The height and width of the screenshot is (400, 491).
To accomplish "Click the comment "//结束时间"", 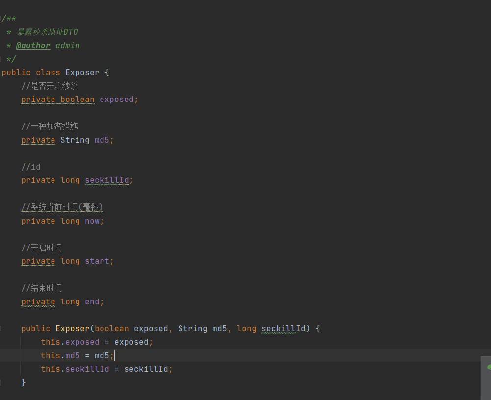I will (x=42, y=288).
